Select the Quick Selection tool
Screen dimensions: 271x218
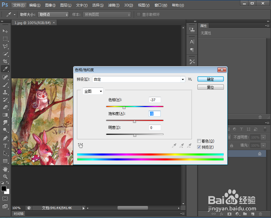5,54
